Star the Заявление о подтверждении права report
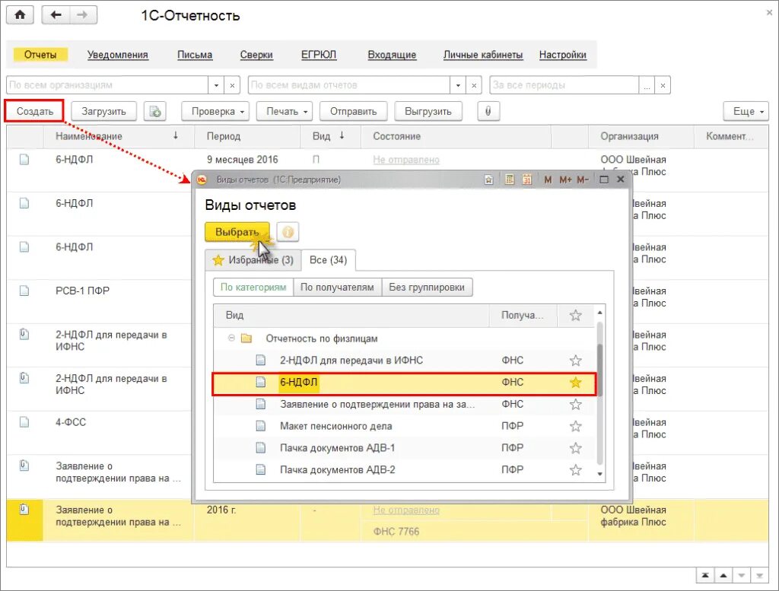Image resolution: width=779 pixels, height=591 pixels. pos(575,404)
